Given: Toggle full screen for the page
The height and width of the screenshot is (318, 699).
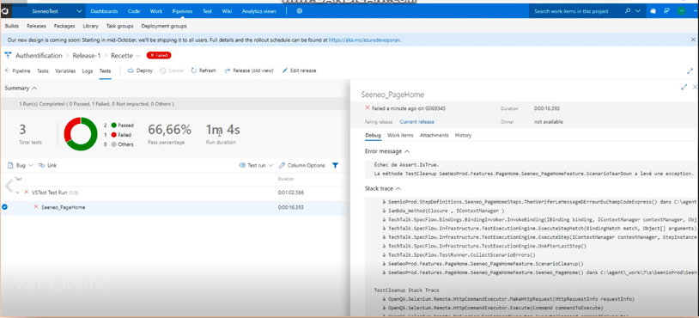Looking at the screenshot, I should (x=690, y=71).
